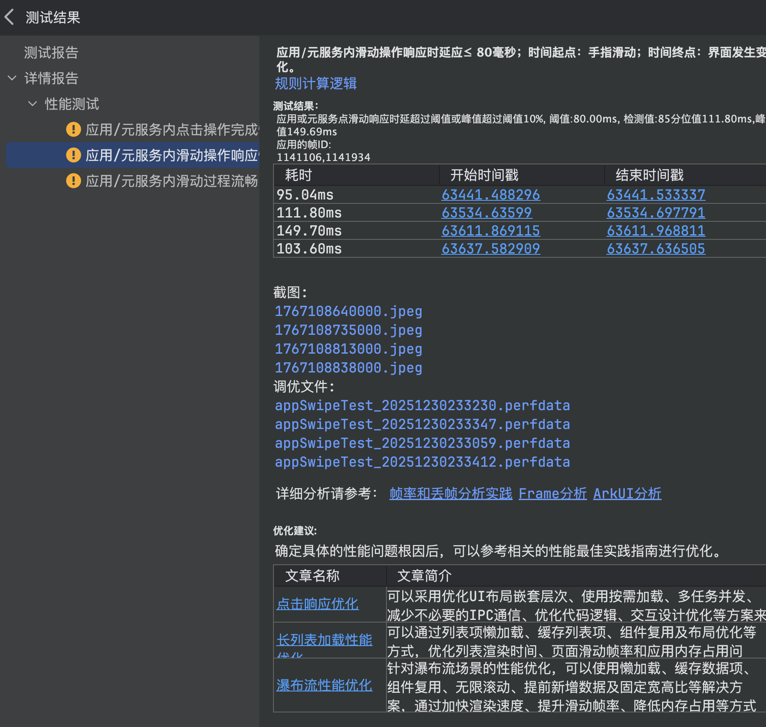
Task: Select the 性能测试 tree label
Action: coord(72,104)
